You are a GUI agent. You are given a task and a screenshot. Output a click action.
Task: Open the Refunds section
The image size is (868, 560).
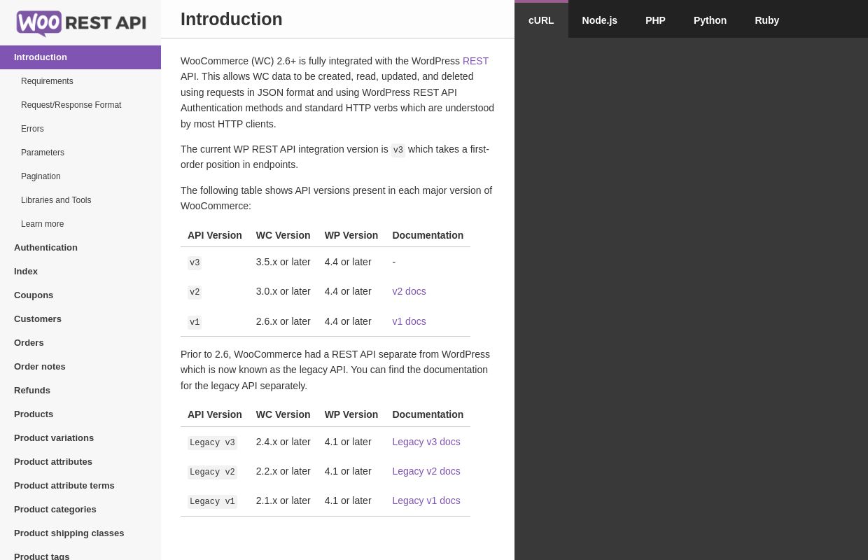click(80, 391)
